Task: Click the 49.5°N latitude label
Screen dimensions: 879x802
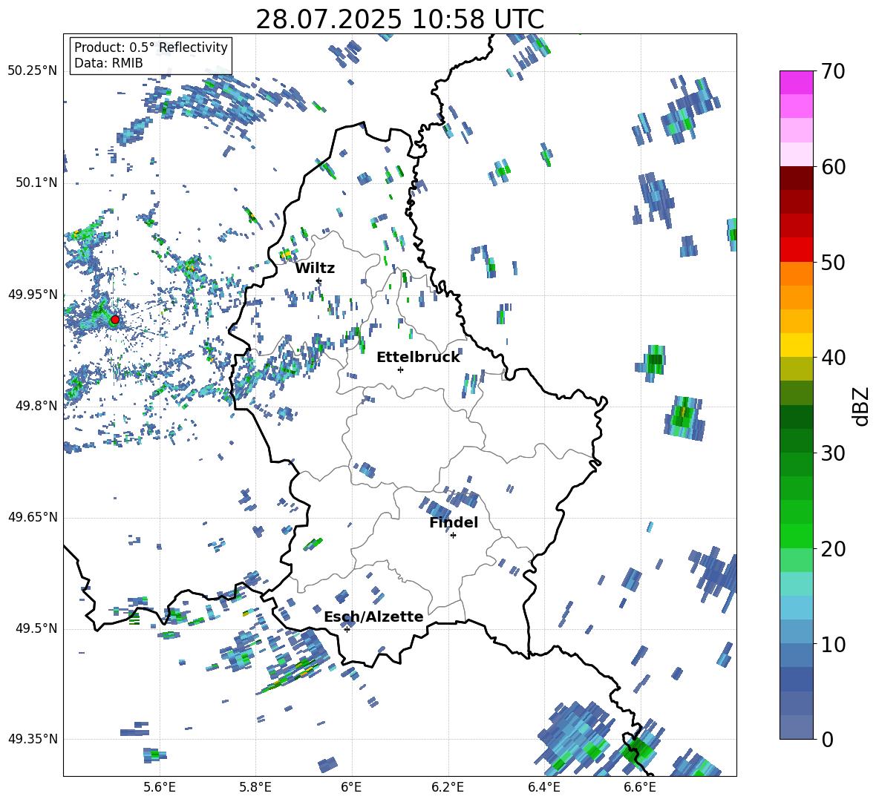Action: tap(36, 628)
